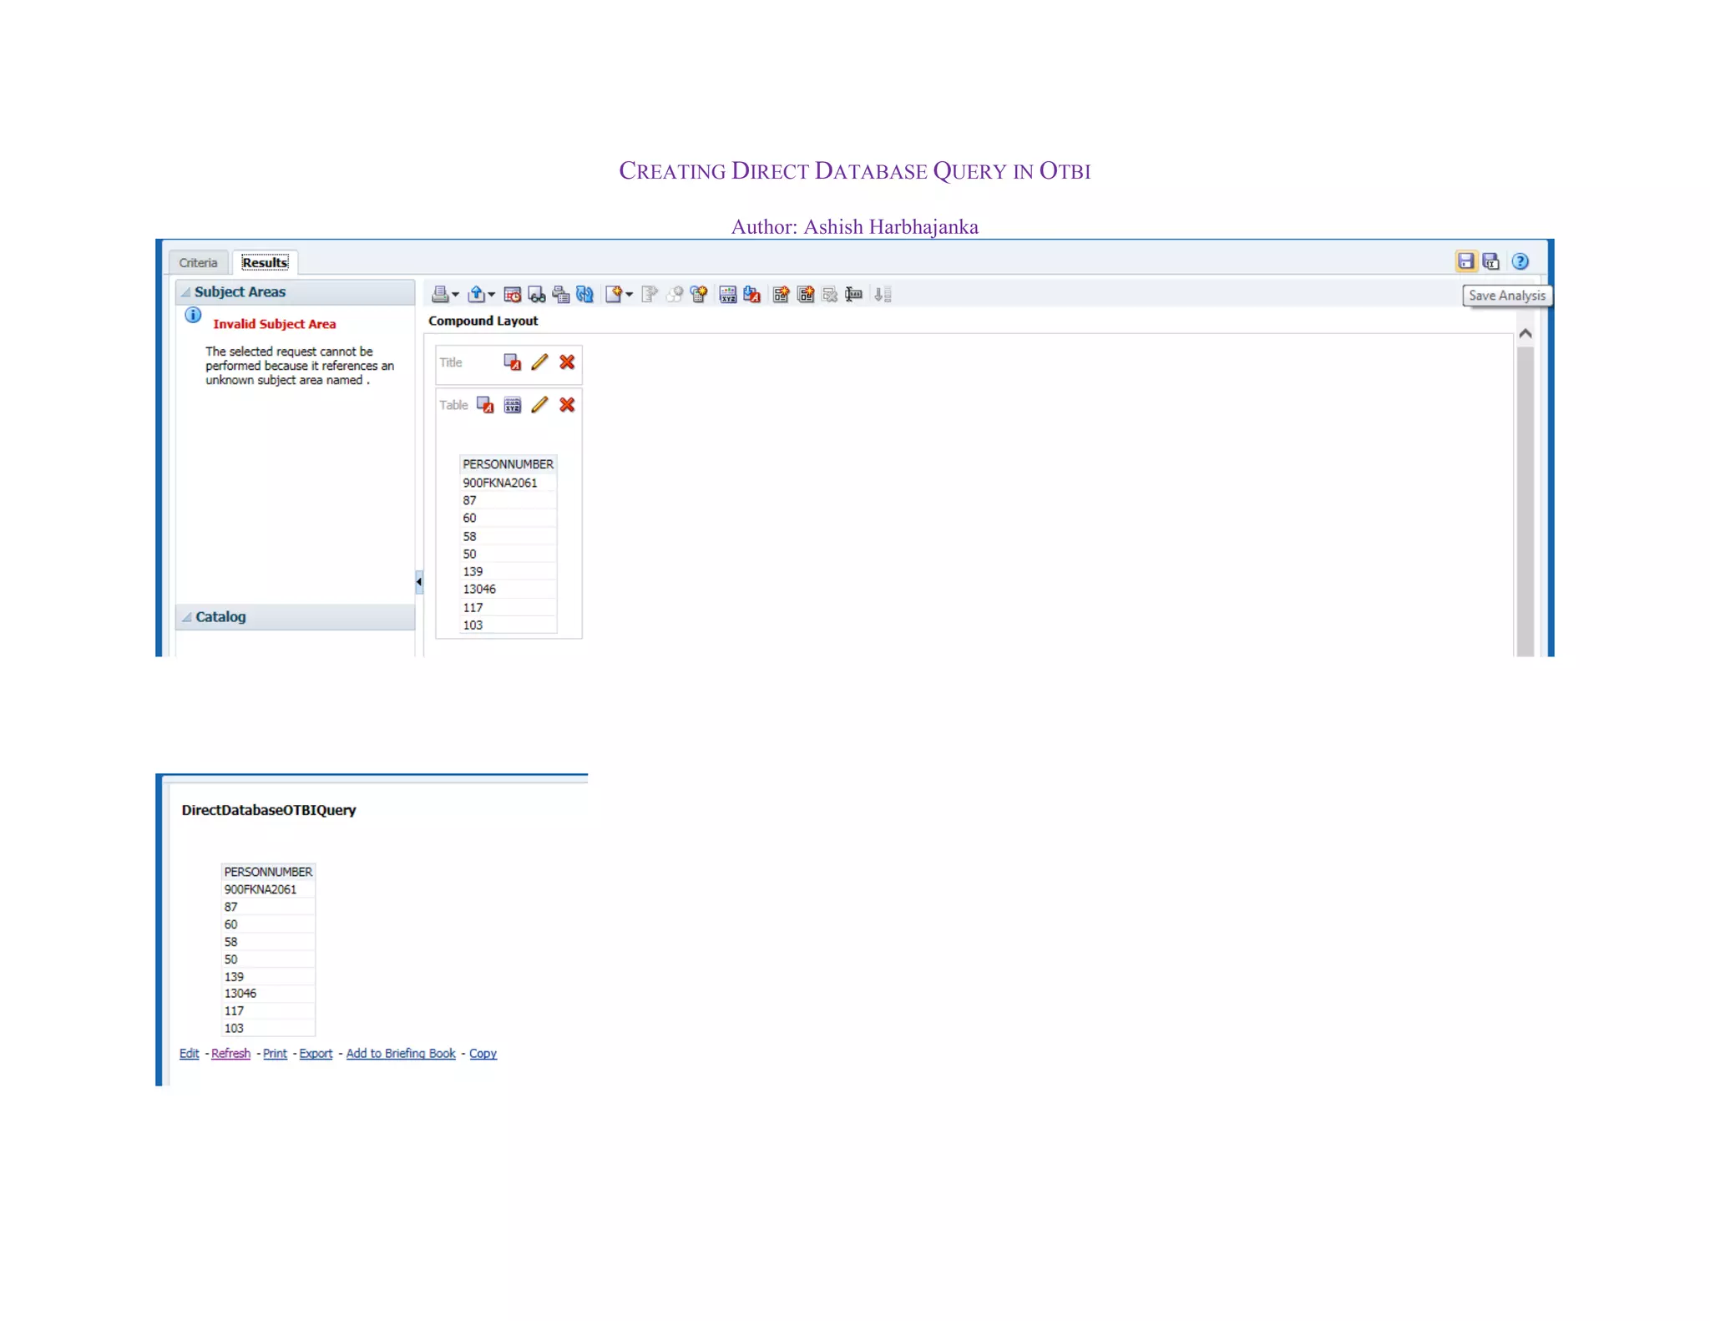Collapse the Catalog pane
Image resolution: width=1710 pixels, height=1321 pixels.
[x=187, y=617]
